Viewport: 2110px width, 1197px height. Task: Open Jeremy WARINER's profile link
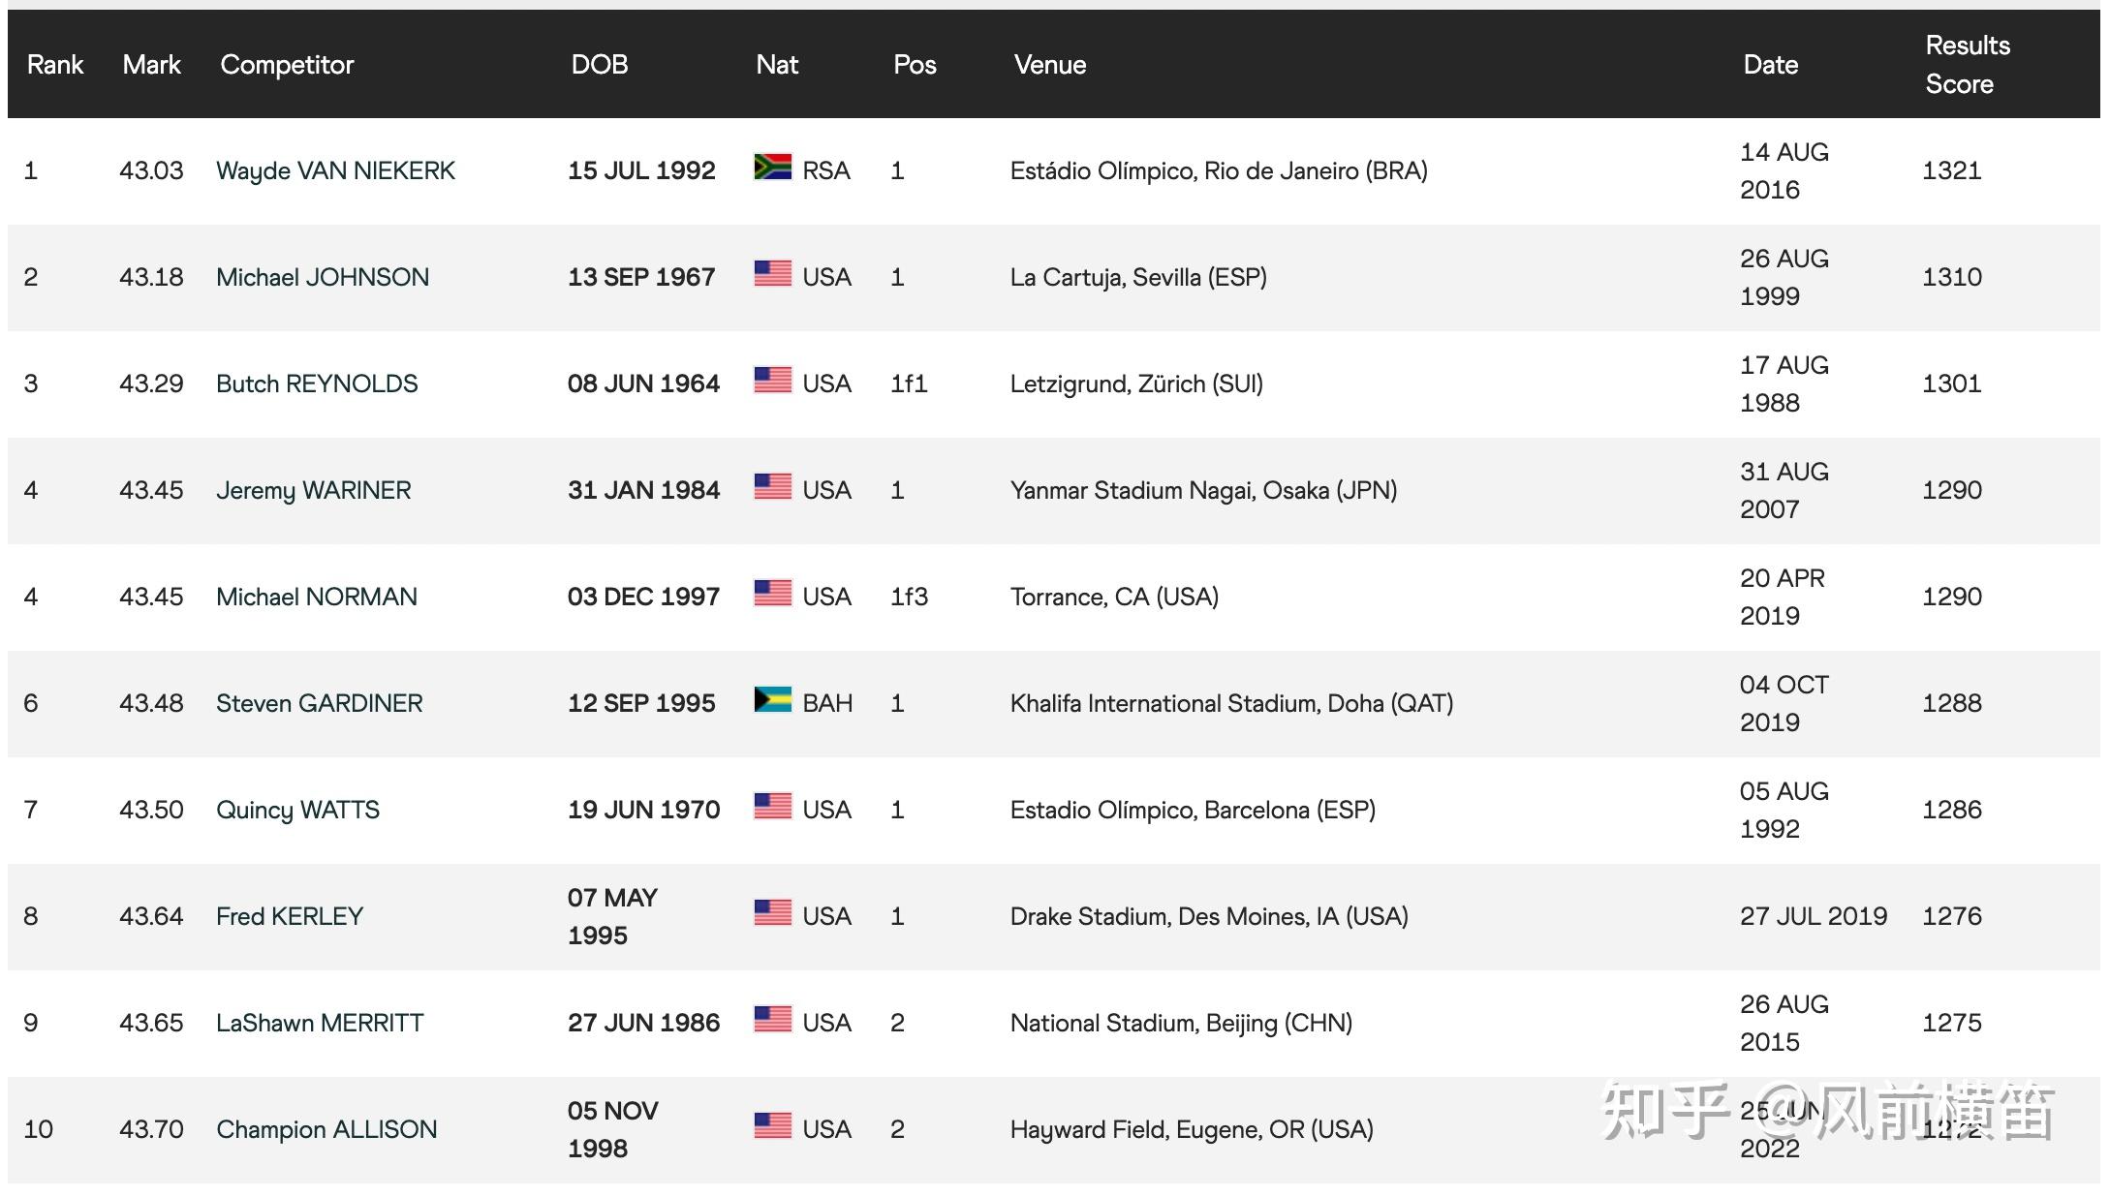[313, 491]
